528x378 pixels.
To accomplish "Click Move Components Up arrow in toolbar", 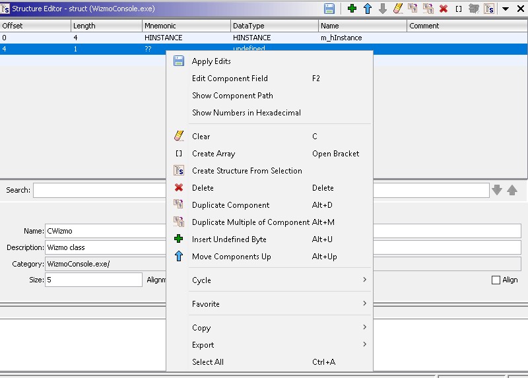I will coord(368,9).
